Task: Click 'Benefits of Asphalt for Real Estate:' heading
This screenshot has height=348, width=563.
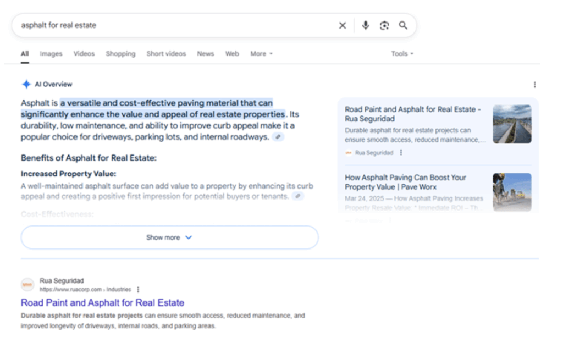Action: (89, 158)
